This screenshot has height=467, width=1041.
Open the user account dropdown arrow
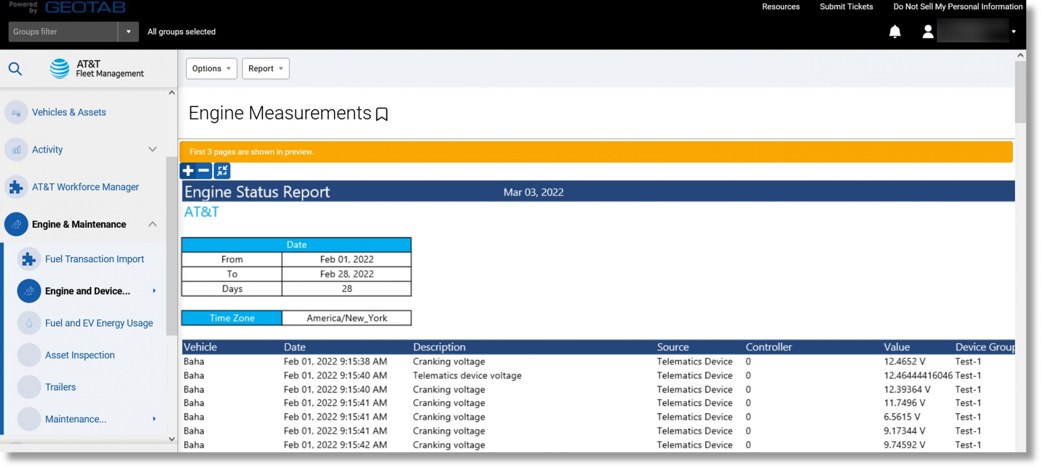(1013, 32)
